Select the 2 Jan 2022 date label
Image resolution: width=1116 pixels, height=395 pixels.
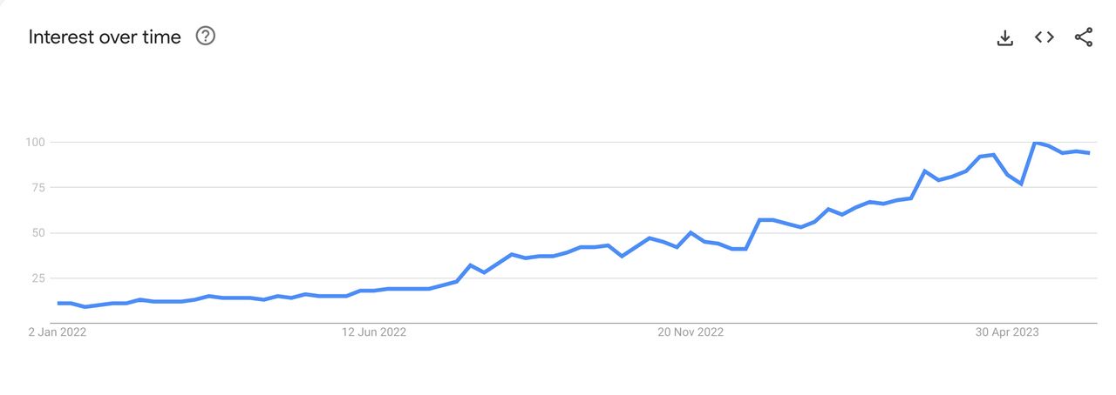[58, 331]
